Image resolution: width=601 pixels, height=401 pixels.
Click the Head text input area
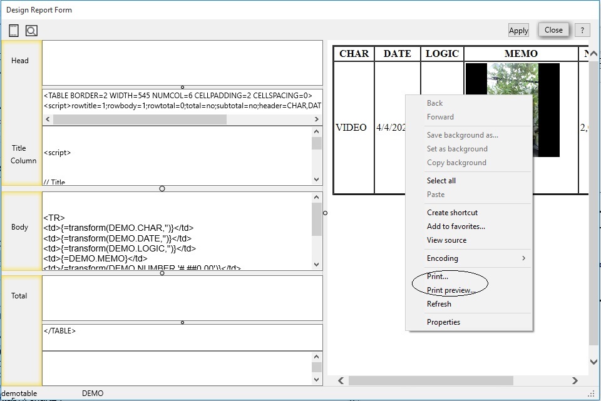click(x=182, y=63)
